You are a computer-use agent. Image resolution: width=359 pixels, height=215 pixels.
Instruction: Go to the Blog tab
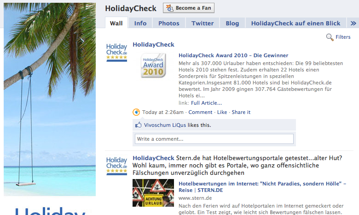pyautogui.click(x=232, y=23)
